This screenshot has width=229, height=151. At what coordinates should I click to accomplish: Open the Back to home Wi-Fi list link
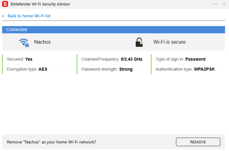tap(29, 16)
